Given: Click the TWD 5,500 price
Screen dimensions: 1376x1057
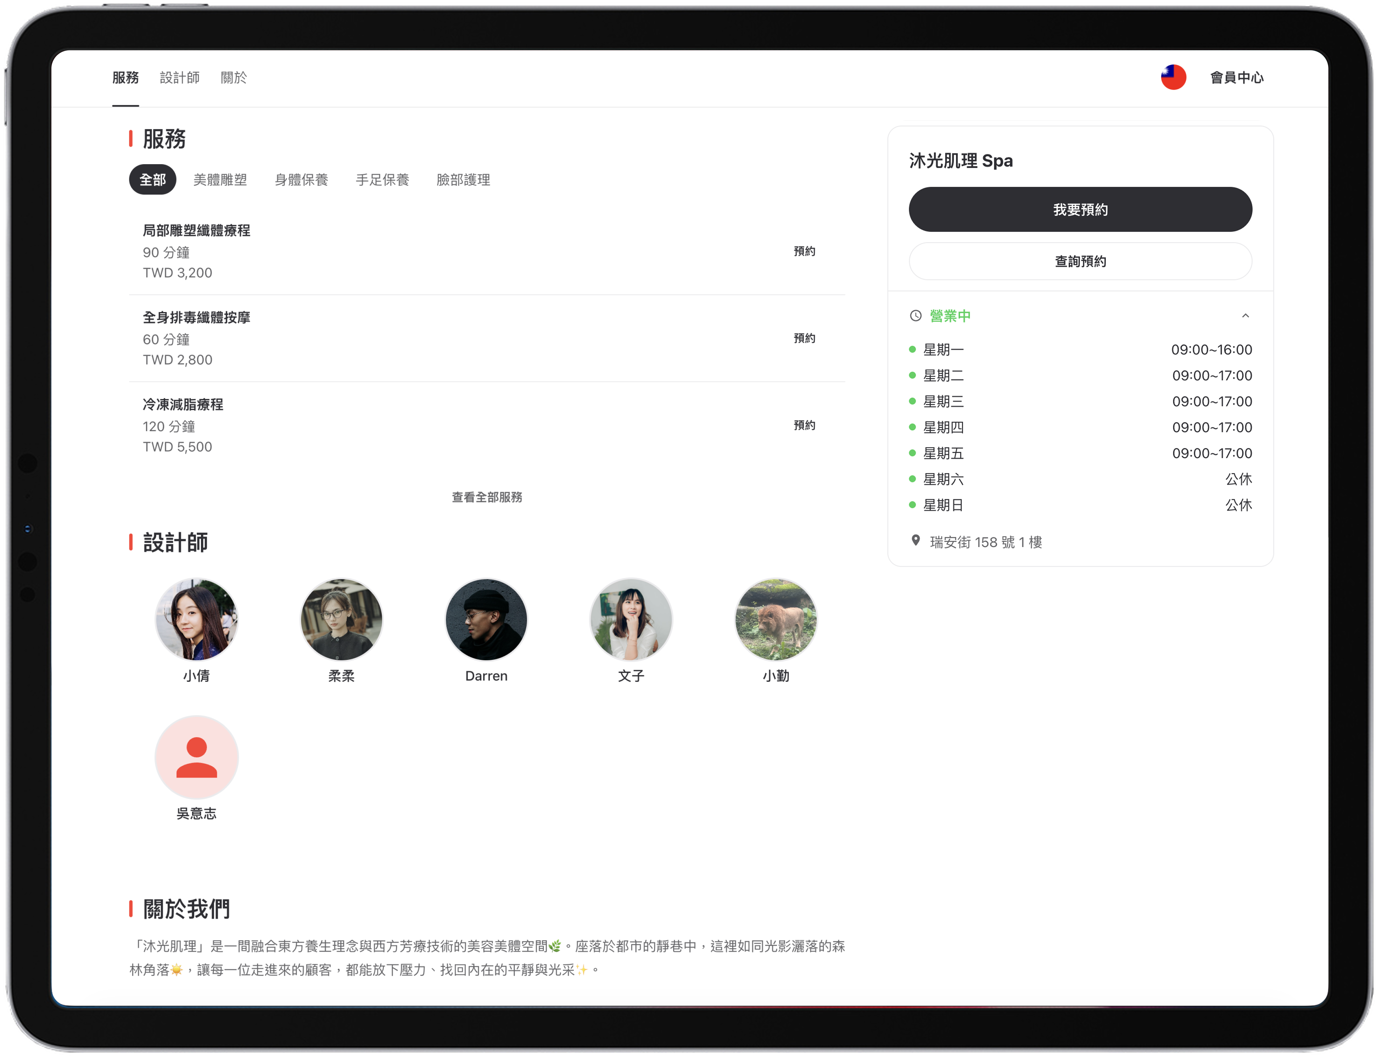Looking at the screenshot, I should coord(177,447).
